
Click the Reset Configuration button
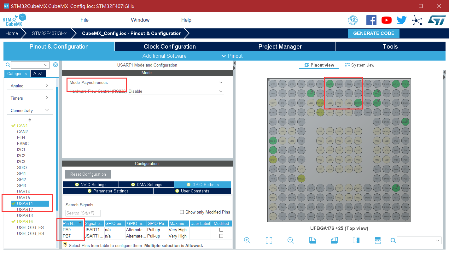88,174
